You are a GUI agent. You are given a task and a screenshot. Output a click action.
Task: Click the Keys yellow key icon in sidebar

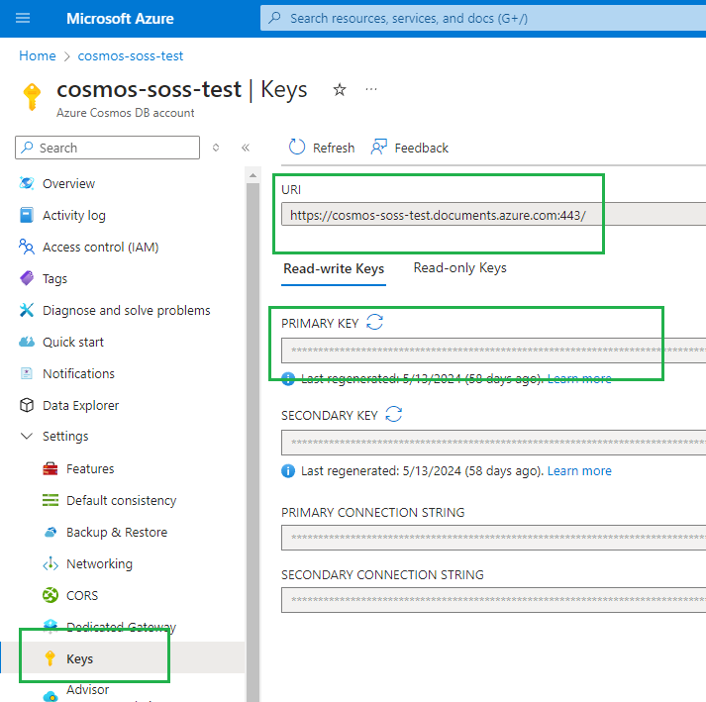[50, 658]
